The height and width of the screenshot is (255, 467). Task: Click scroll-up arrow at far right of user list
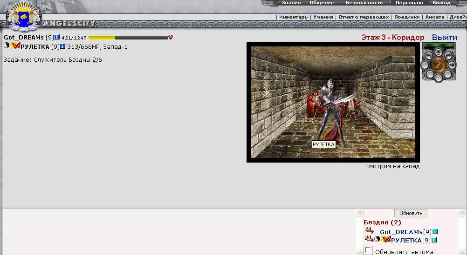coord(462,213)
